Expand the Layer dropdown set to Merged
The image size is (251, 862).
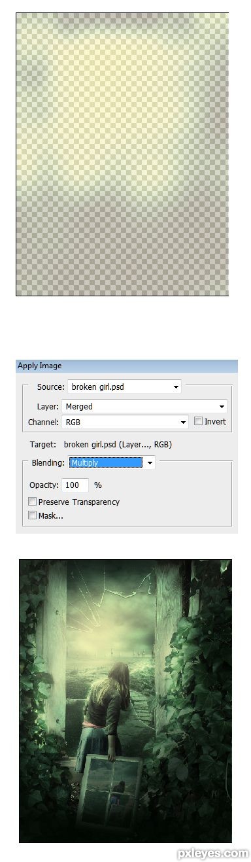click(x=144, y=406)
